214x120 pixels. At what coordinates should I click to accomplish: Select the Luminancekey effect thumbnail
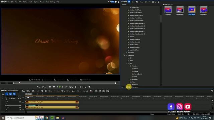coord(180,11)
